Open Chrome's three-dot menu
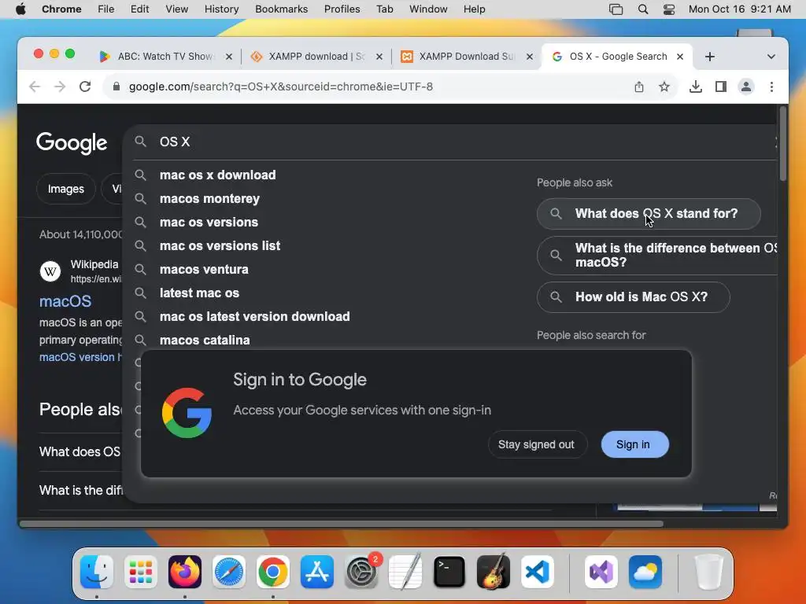Viewport: 806px width, 604px height. point(771,87)
